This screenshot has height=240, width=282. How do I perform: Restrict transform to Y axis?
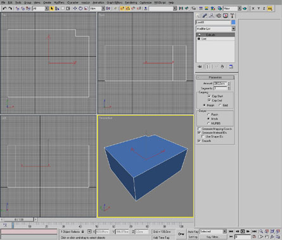259,8
